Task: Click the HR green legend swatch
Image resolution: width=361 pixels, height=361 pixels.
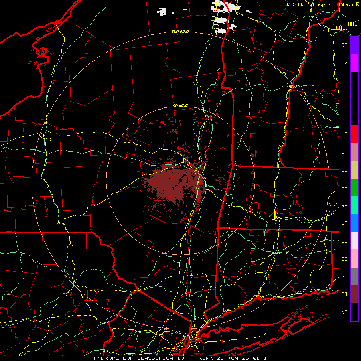Action: coord(354,187)
